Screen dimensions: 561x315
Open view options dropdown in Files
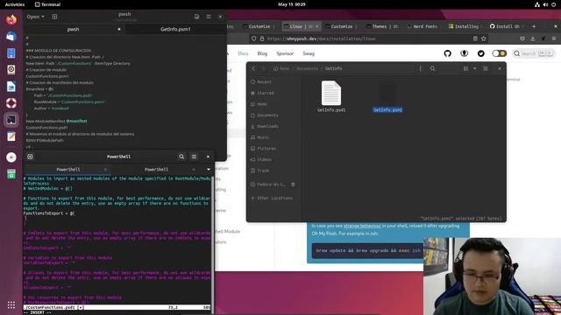pyautogui.click(x=475, y=68)
